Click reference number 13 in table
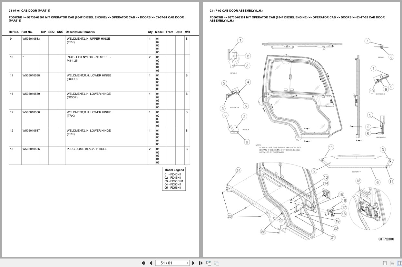Screen dimensions: 402x267 pyautogui.click(x=12, y=149)
